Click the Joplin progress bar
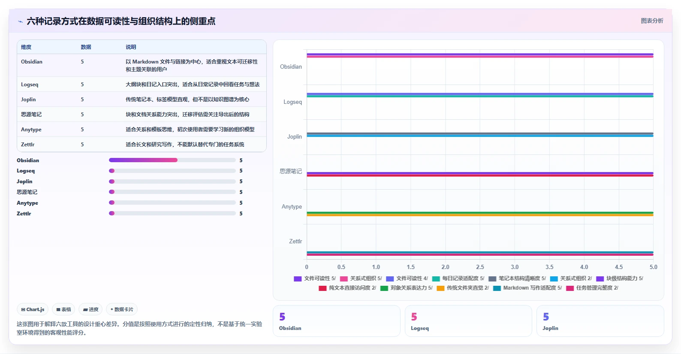Viewport: 681px width, 354px height. 172,182
